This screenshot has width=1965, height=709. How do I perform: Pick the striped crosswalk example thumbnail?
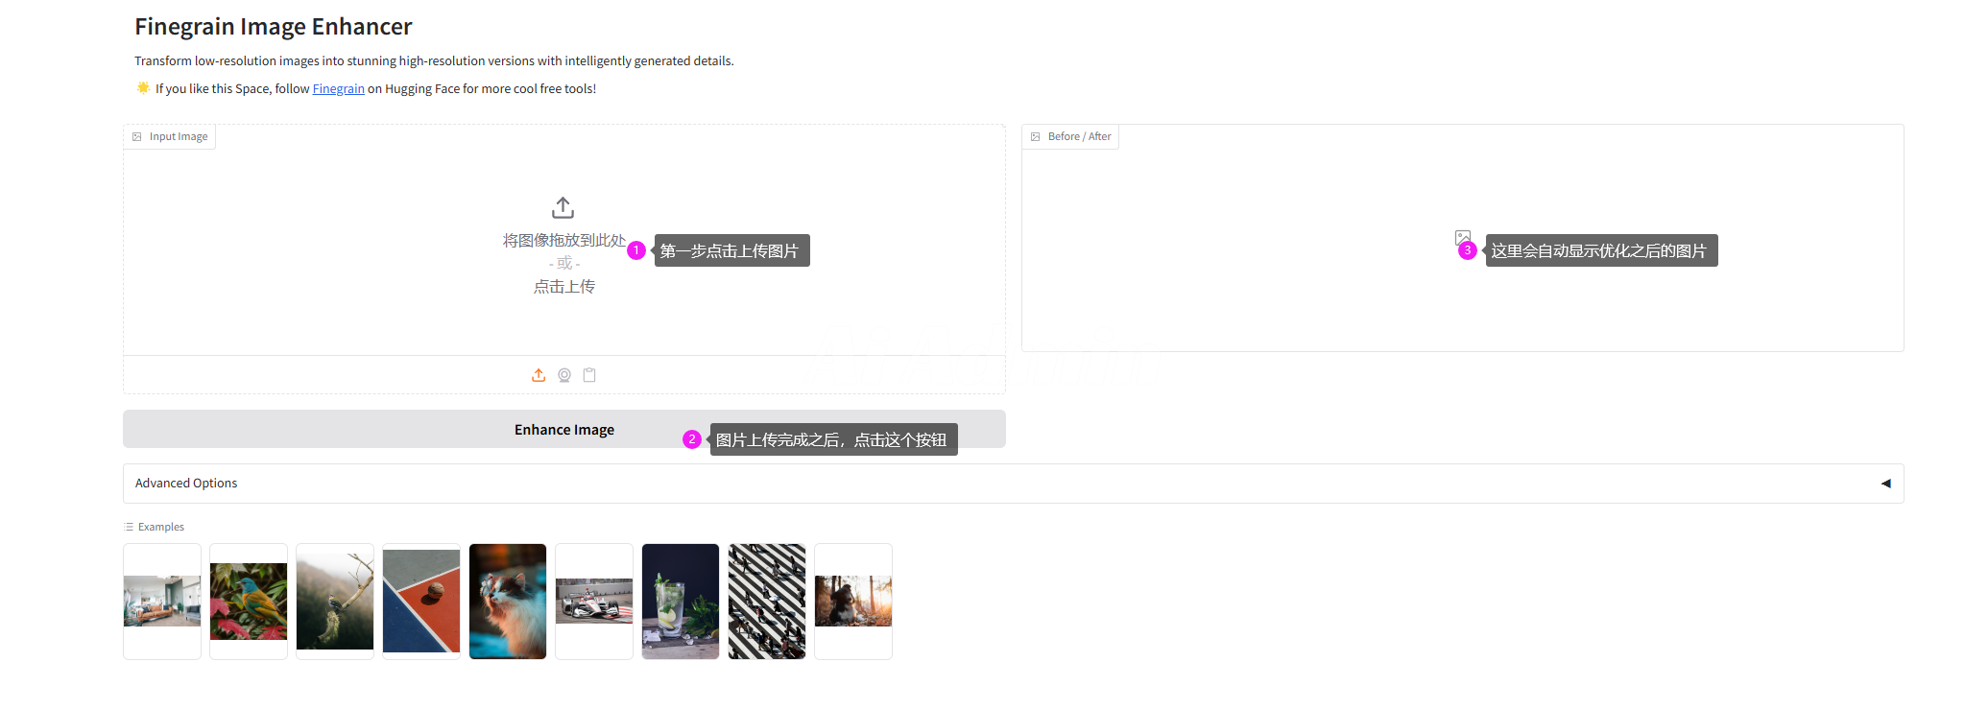coord(767,602)
